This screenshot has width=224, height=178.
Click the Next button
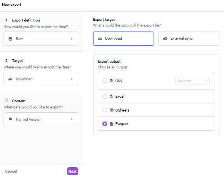click(x=72, y=171)
